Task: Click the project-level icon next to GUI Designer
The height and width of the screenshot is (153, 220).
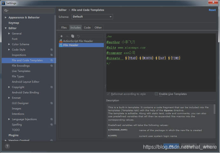Action: pos(52,103)
